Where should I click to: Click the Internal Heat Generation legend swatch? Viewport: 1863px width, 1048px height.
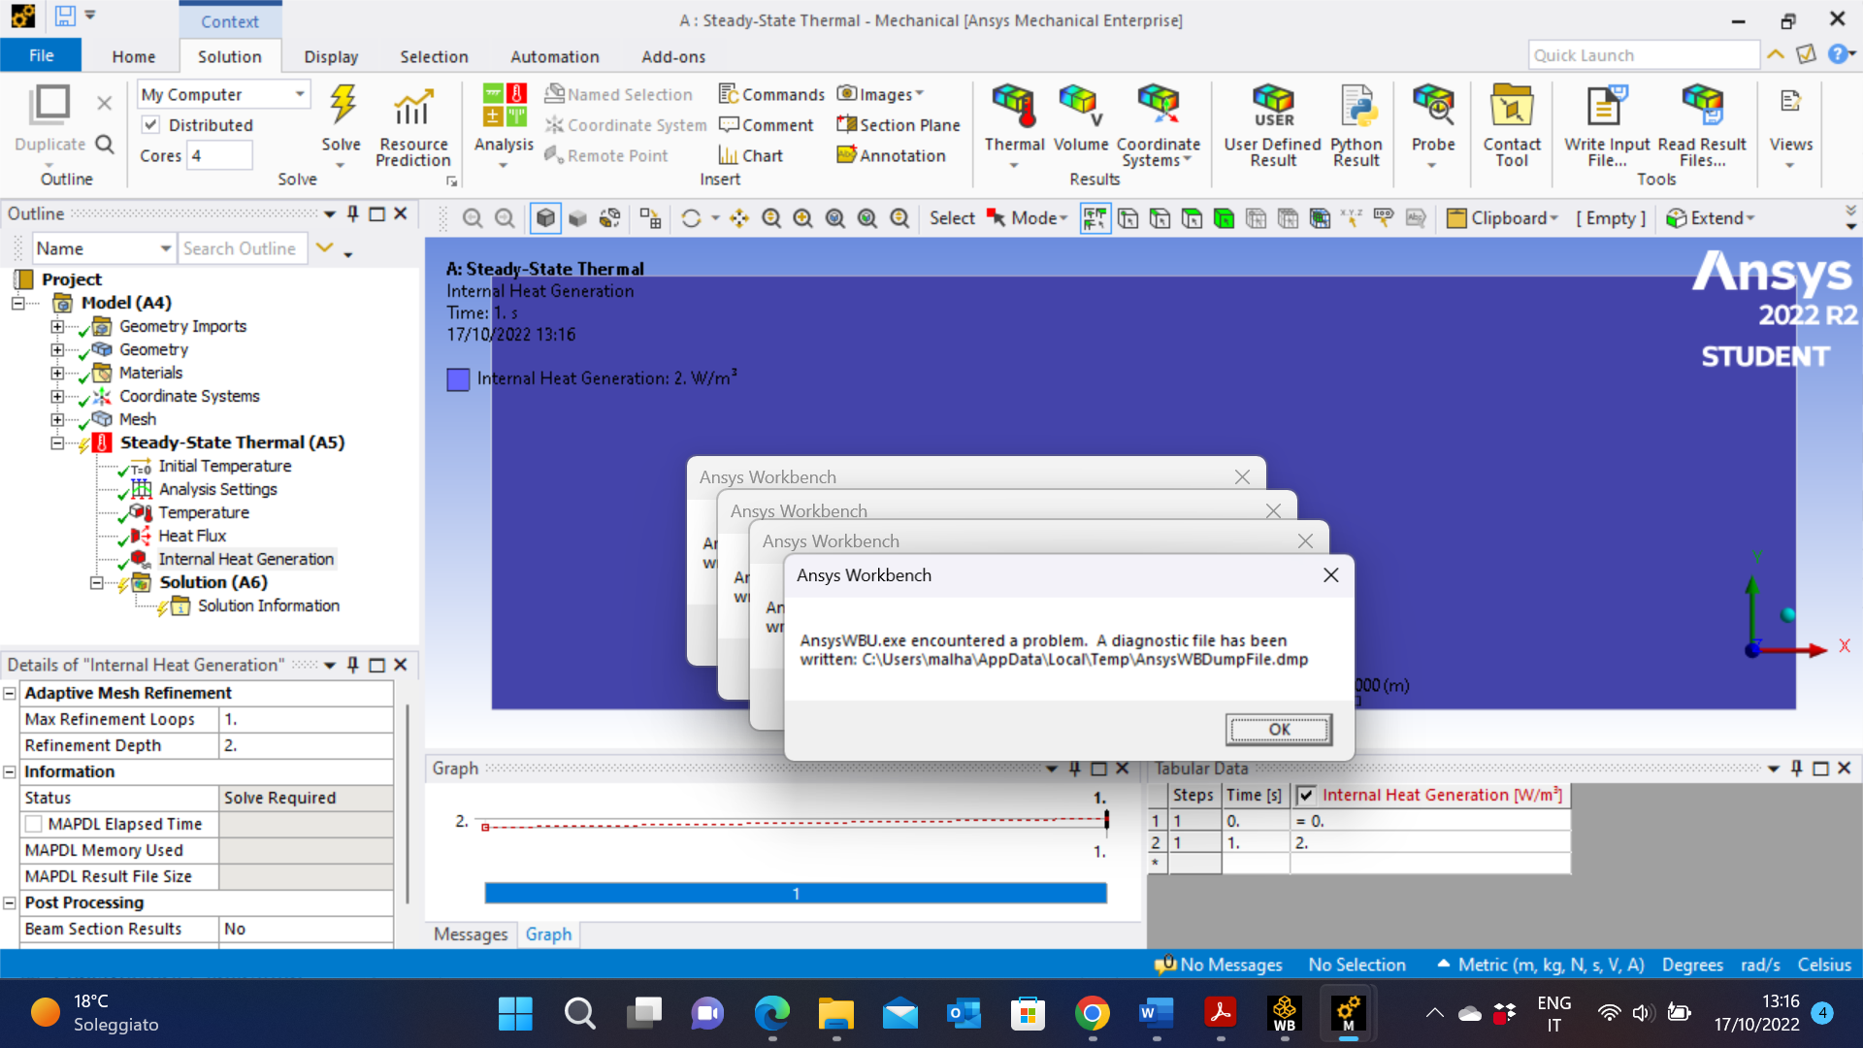[x=458, y=379]
